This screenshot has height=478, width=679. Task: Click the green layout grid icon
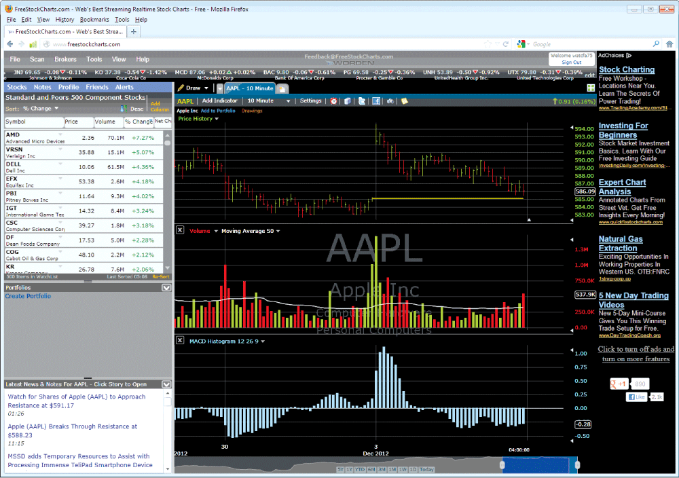(591, 88)
